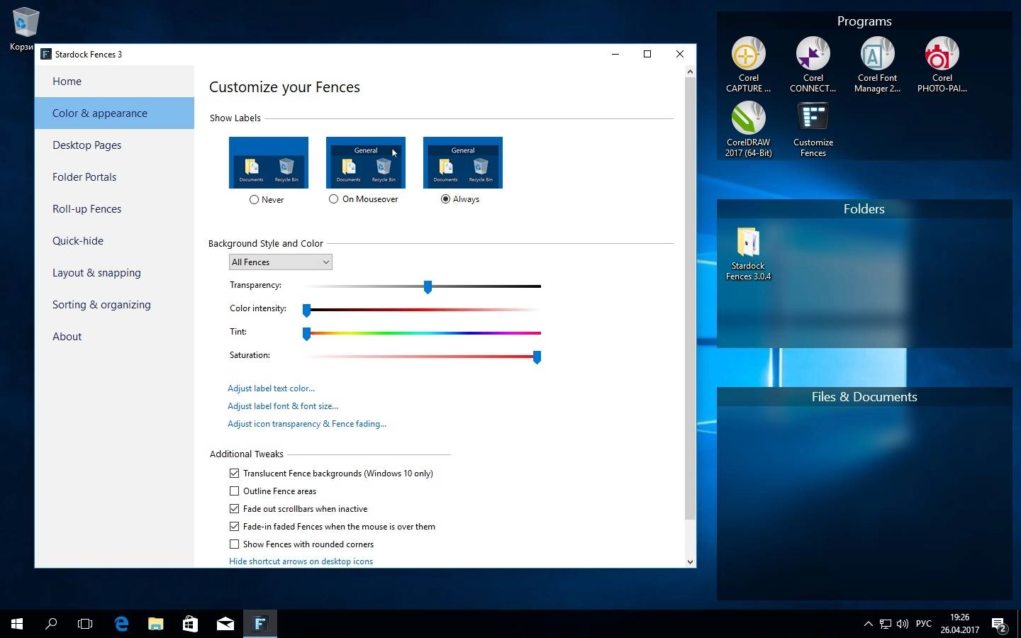1021x638 pixels.
Task: Open Windows Store from taskbar
Action: 190,624
